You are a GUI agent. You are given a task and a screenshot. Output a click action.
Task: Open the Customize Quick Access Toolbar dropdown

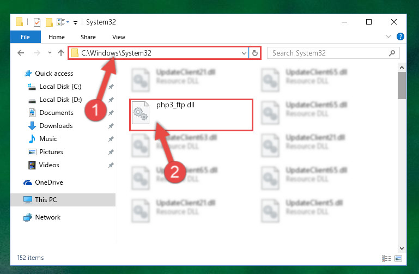76,23
